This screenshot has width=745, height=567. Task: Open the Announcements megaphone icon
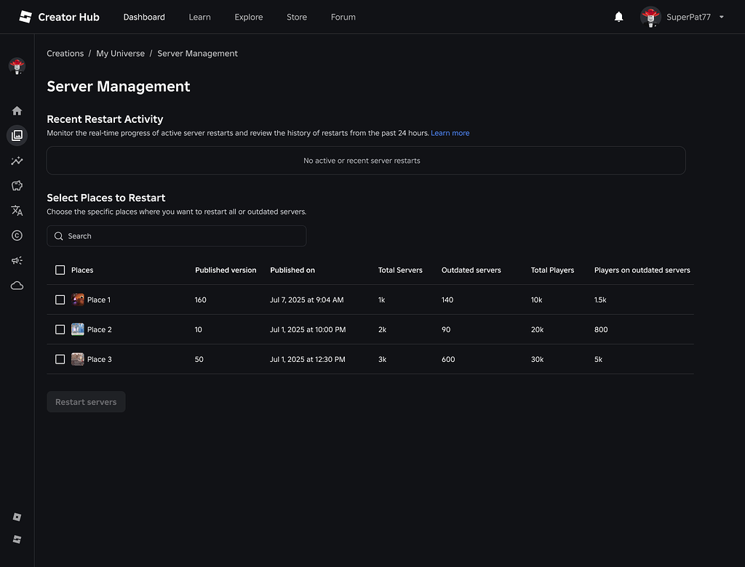[16, 260]
